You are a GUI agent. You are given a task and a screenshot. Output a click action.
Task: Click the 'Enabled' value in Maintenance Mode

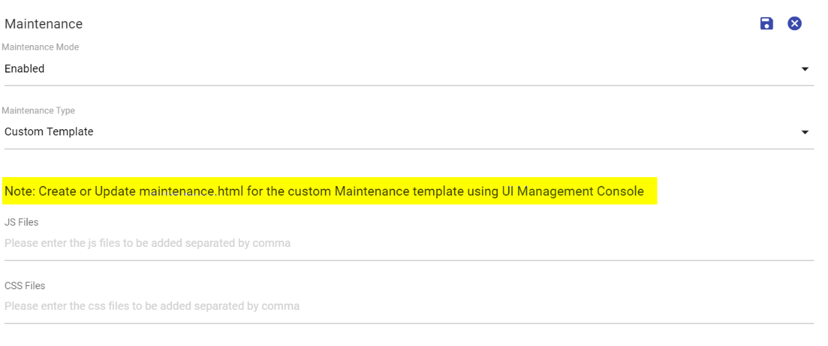click(x=25, y=68)
